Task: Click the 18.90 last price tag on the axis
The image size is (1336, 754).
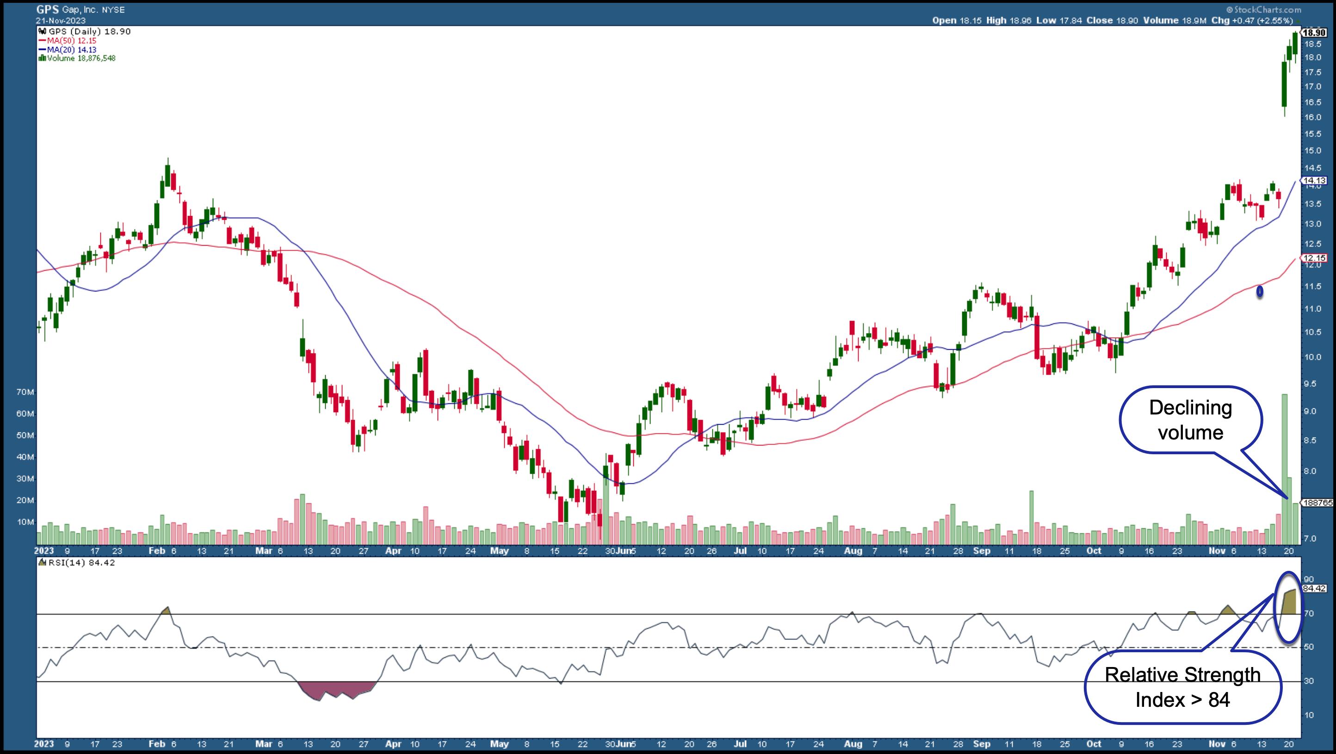Action: pyautogui.click(x=1314, y=32)
